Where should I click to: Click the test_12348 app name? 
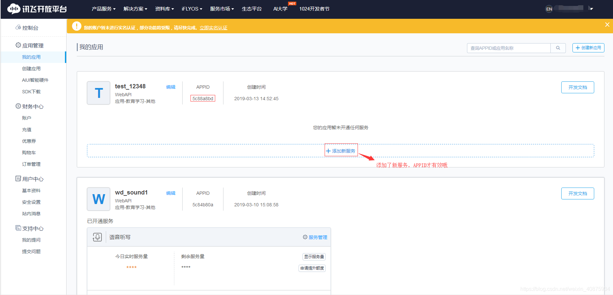[130, 86]
